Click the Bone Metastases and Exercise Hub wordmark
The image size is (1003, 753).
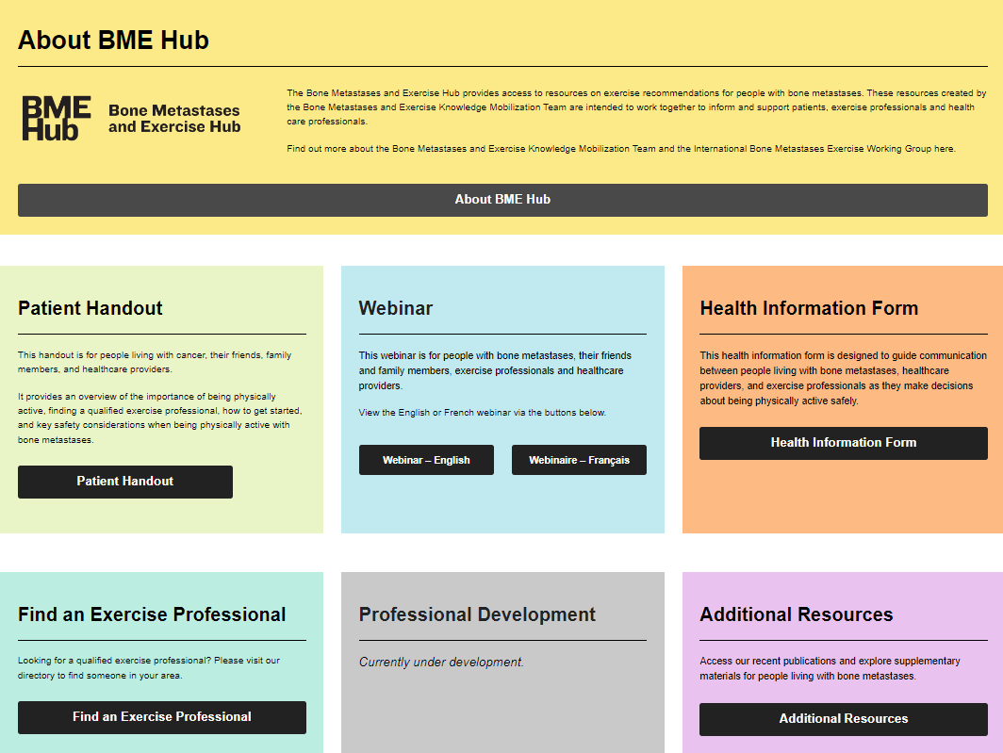(175, 118)
